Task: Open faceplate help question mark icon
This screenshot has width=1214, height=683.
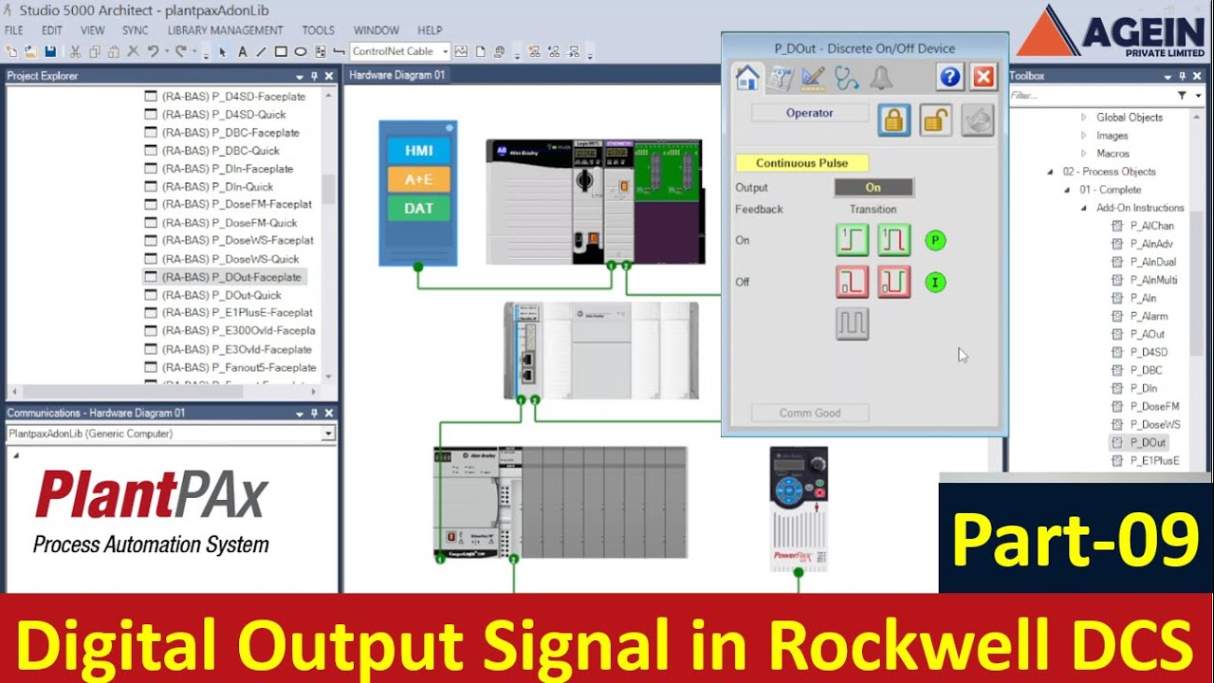Action: [950, 77]
